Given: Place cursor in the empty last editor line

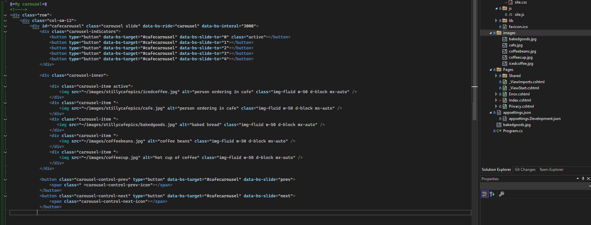Looking at the screenshot, I should pos(240,212).
